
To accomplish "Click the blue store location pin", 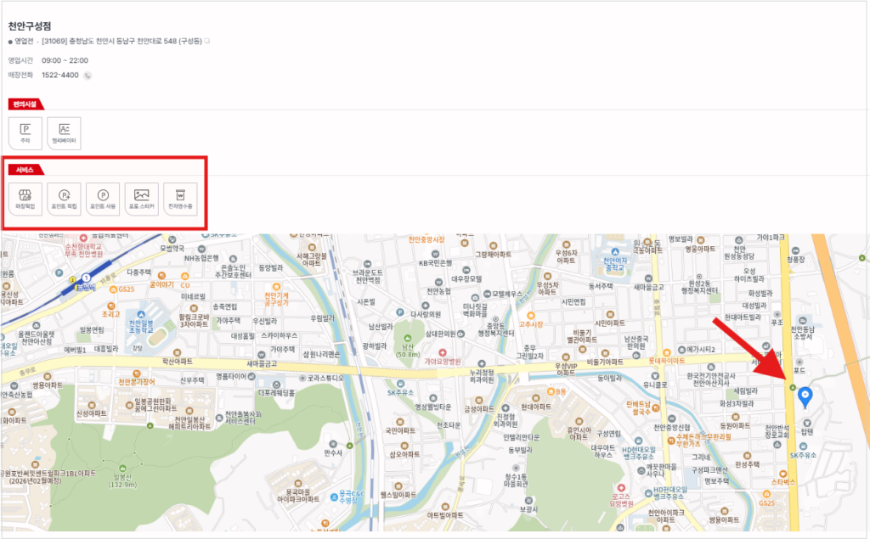I will [x=805, y=397].
